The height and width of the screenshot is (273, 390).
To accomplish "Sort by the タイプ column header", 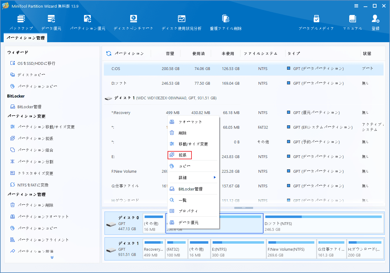I will point(294,53).
